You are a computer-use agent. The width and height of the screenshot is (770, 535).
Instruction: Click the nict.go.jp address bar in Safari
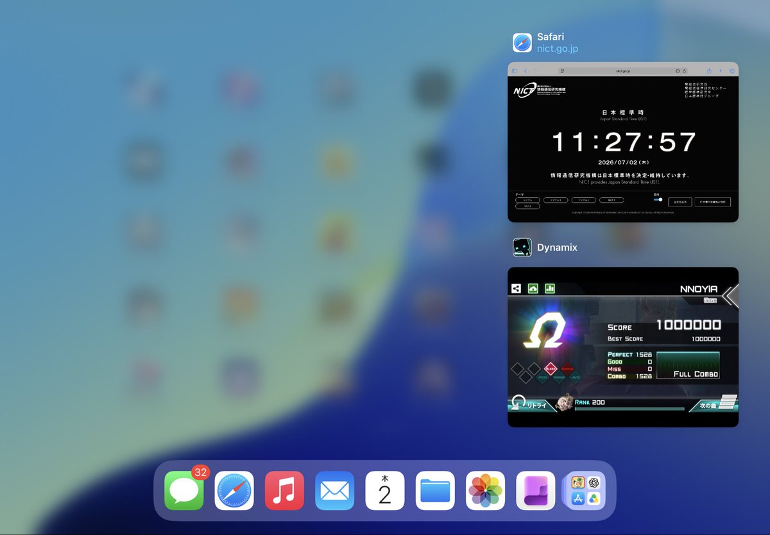[x=623, y=71]
